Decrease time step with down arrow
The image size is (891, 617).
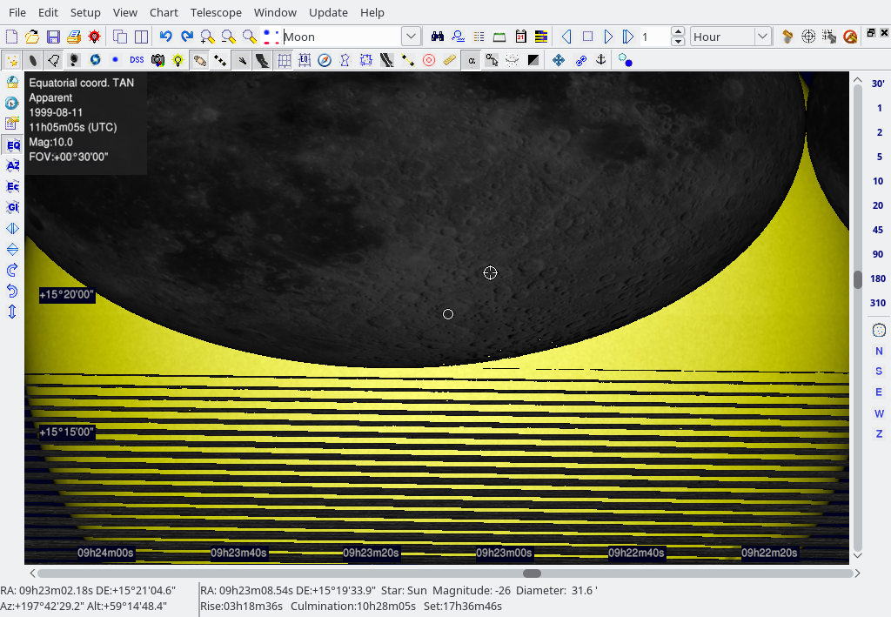pyautogui.click(x=677, y=42)
